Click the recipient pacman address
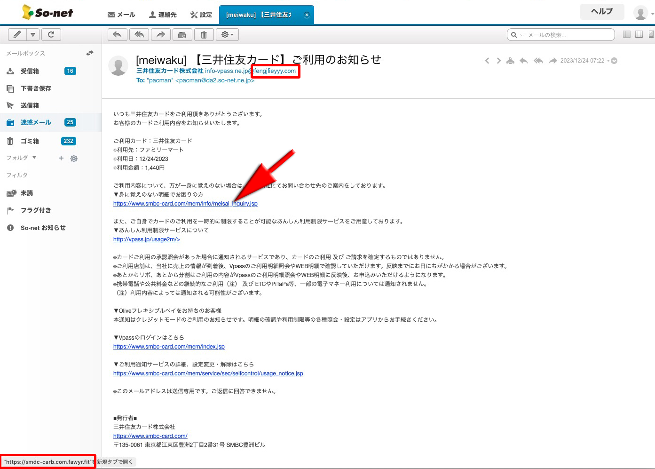The width and height of the screenshot is (655, 469). click(201, 80)
